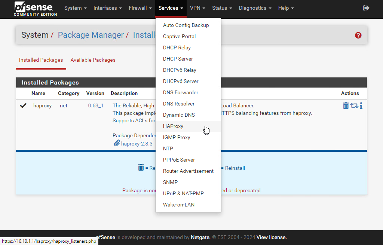Open DHCP Relay menu entry
The height and width of the screenshot is (245, 383).
click(188, 48)
